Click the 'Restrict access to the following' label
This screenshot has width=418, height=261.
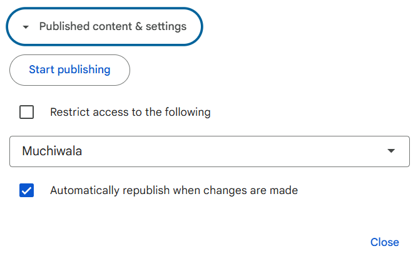pyautogui.click(x=130, y=113)
